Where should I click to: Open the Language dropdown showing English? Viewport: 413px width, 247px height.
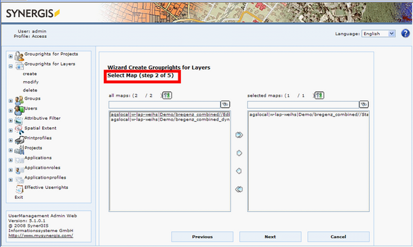pyautogui.click(x=378, y=34)
